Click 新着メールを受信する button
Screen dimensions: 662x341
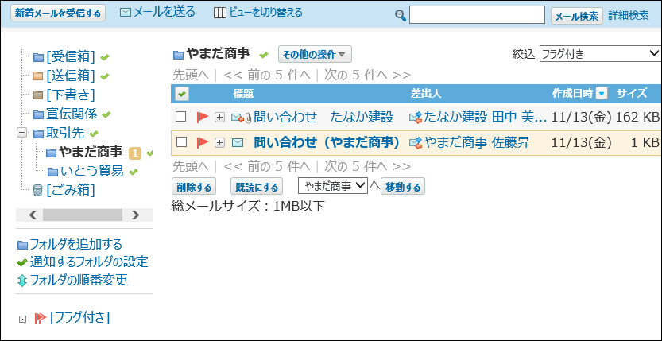point(58,14)
